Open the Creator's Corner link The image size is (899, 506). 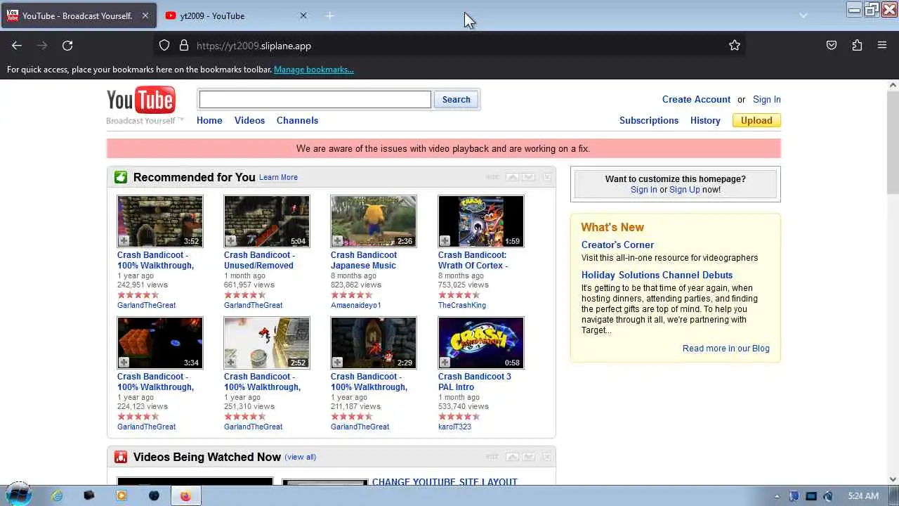coord(617,245)
